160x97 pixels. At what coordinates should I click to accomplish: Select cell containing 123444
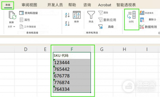72,62
